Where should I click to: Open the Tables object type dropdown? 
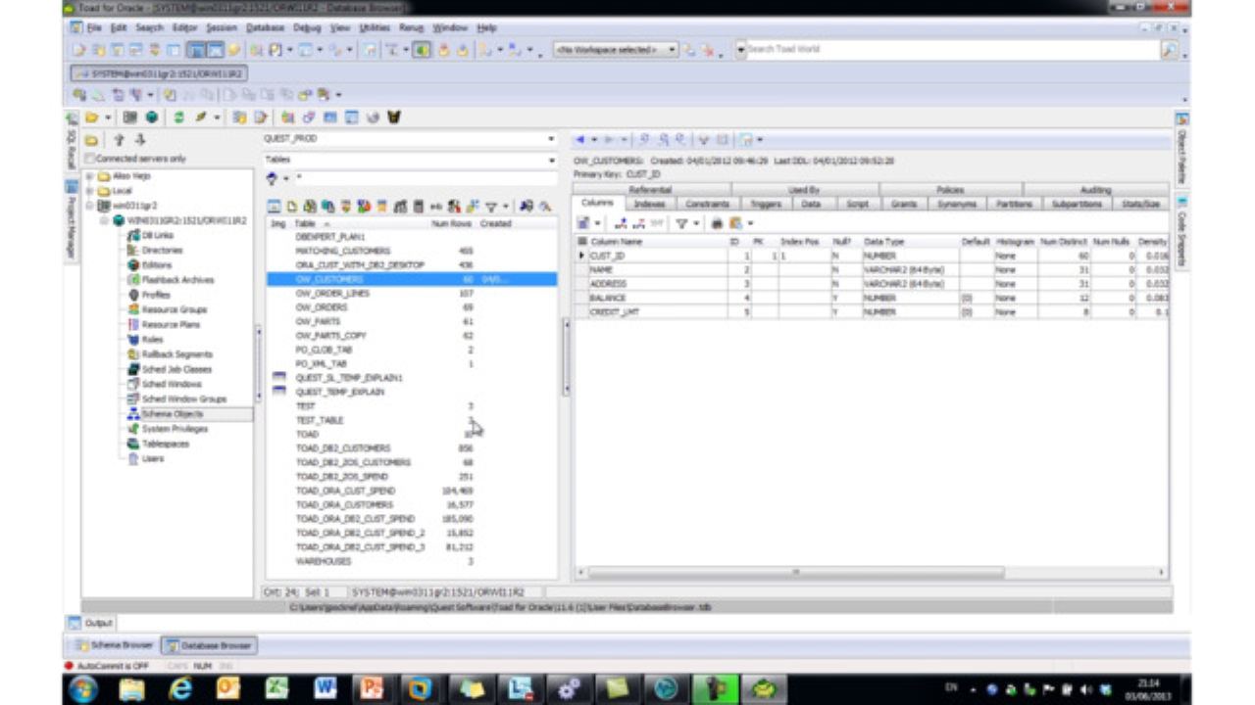tap(551, 160)
